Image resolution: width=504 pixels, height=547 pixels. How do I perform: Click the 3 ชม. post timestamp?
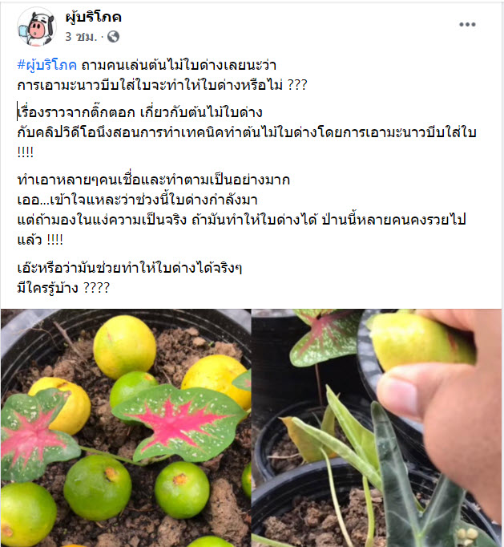tap(80, 37)
